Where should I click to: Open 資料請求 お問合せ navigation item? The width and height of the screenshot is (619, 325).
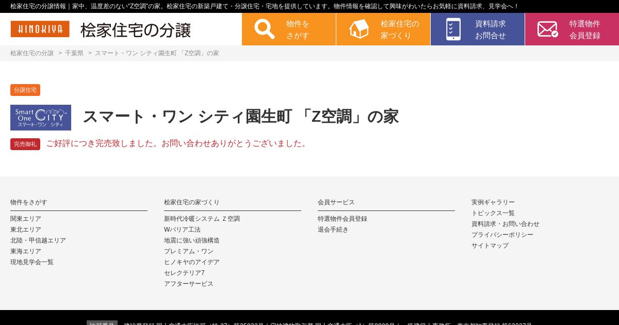pos(478,29)
